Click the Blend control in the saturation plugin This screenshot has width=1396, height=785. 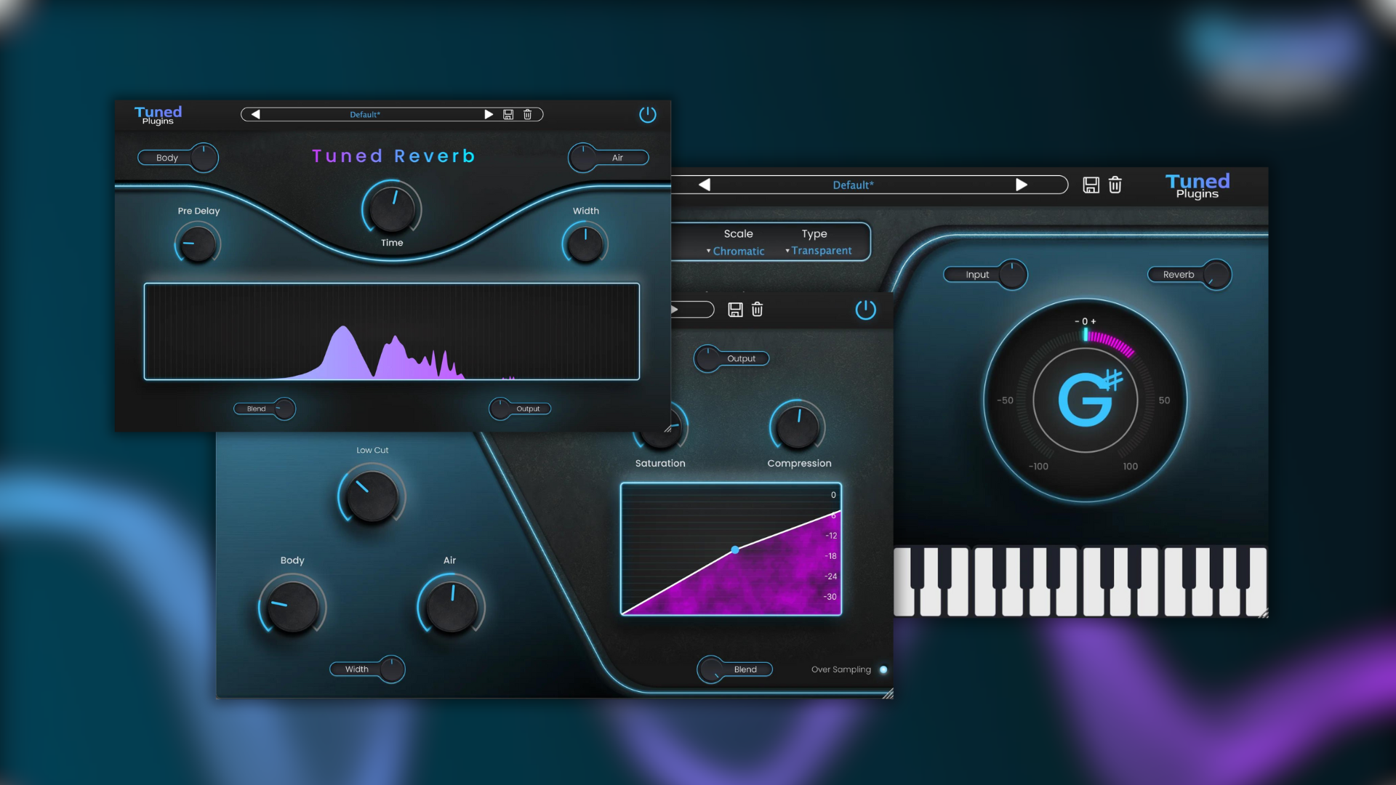click(x=734, y=669)
